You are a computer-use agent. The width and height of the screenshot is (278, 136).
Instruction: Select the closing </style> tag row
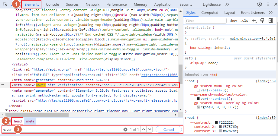point(20,64)
